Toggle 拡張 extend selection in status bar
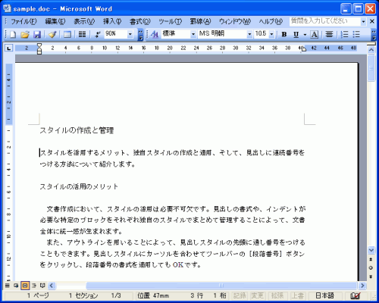This screenshot has width=379, height=303. pyautogui.click(x=277, y=295)
